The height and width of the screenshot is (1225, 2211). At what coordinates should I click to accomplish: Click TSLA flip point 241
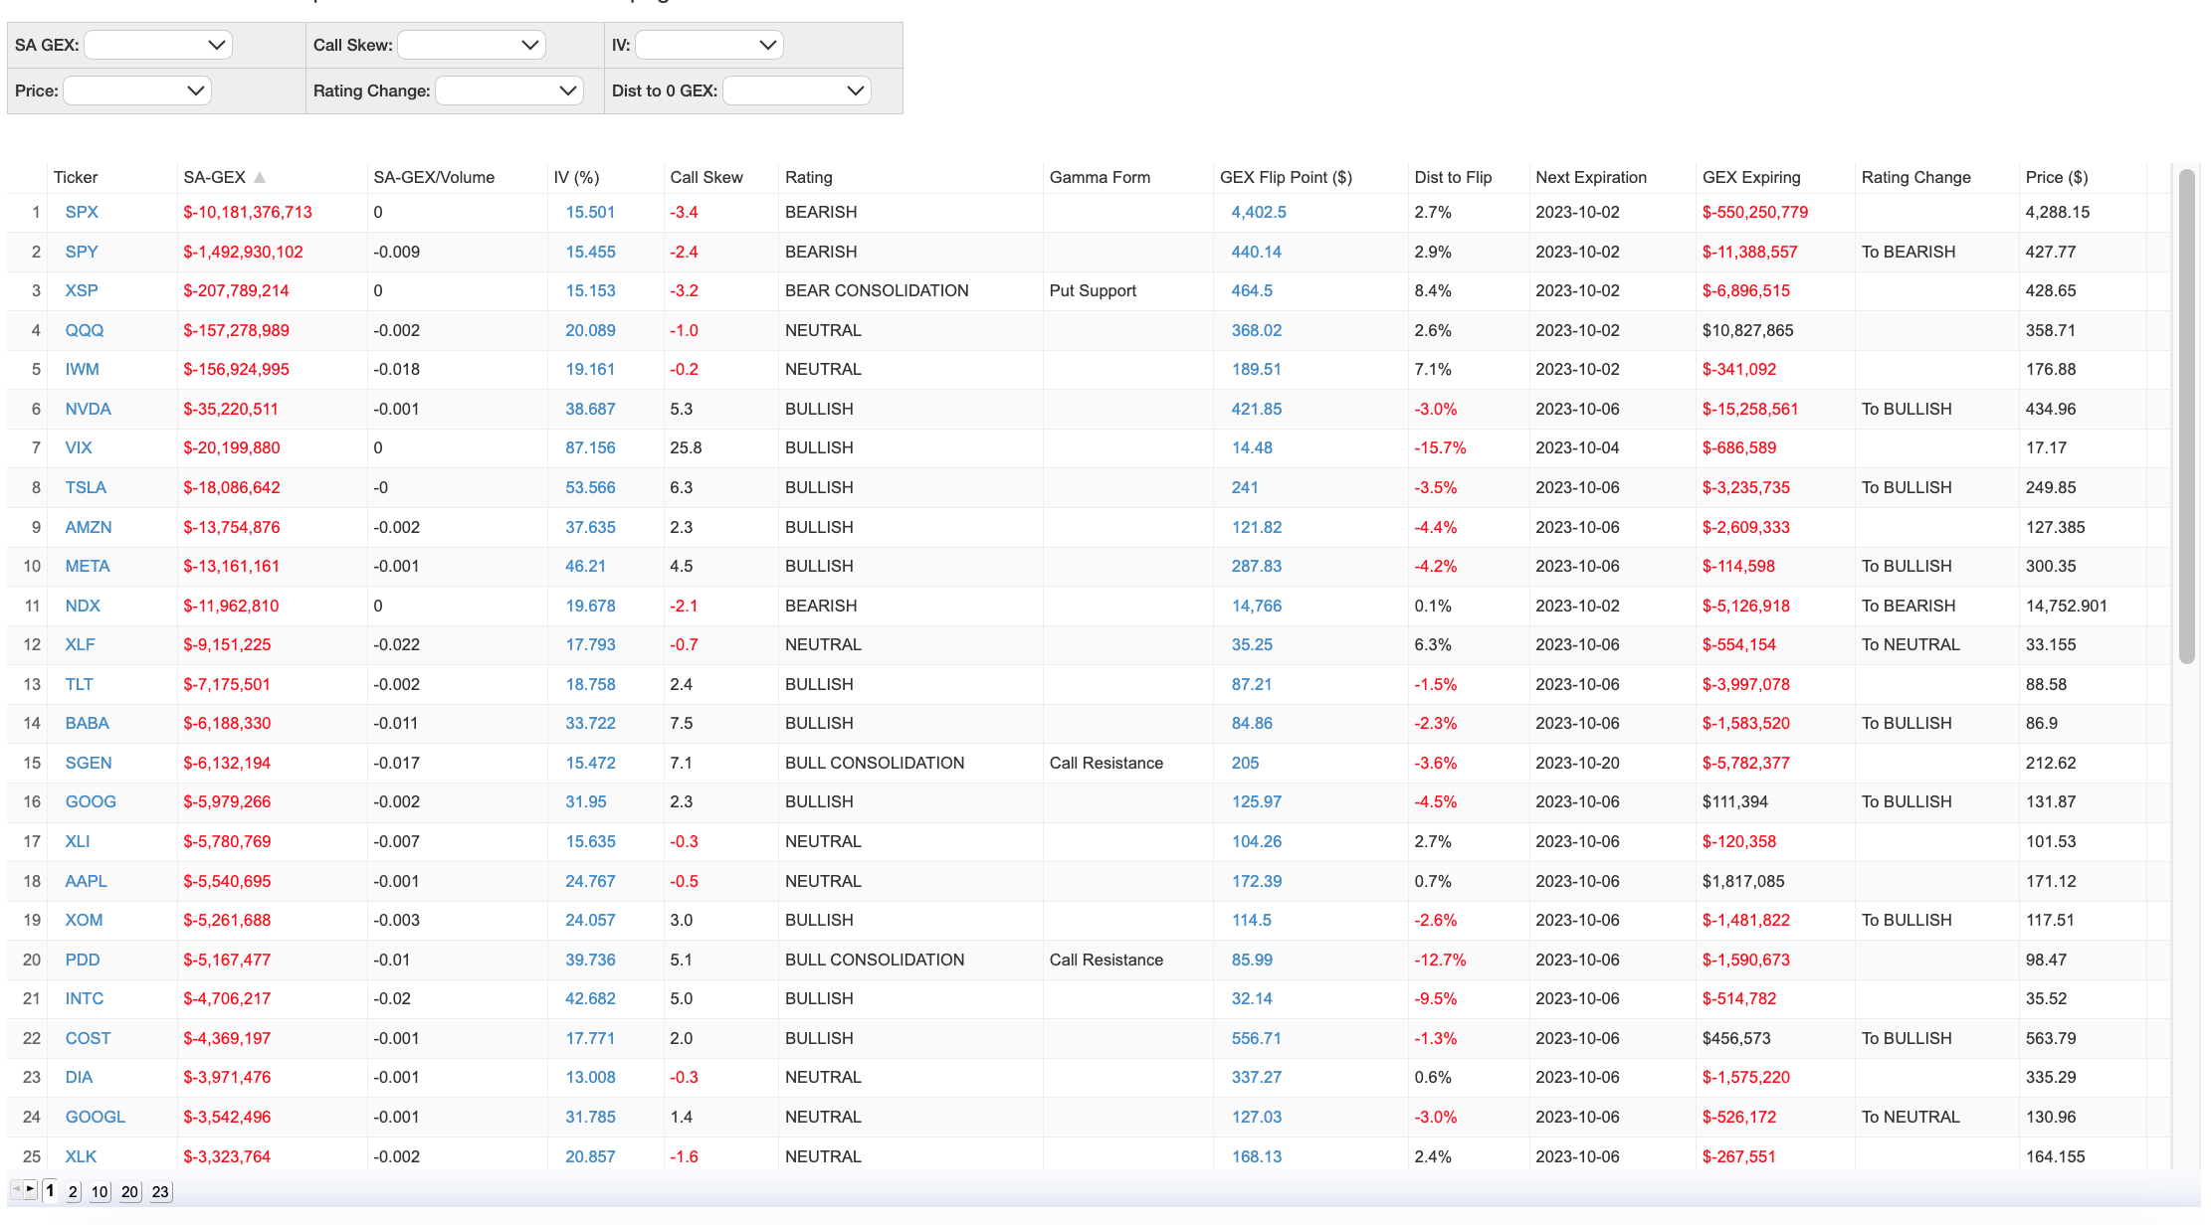[x=1245, y=487]
